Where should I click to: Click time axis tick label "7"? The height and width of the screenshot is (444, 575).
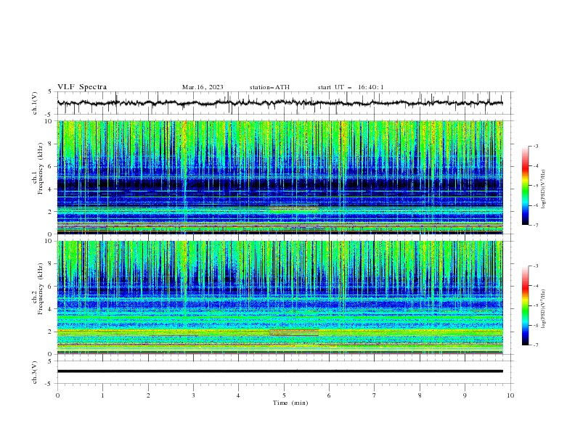pos(375,395)
